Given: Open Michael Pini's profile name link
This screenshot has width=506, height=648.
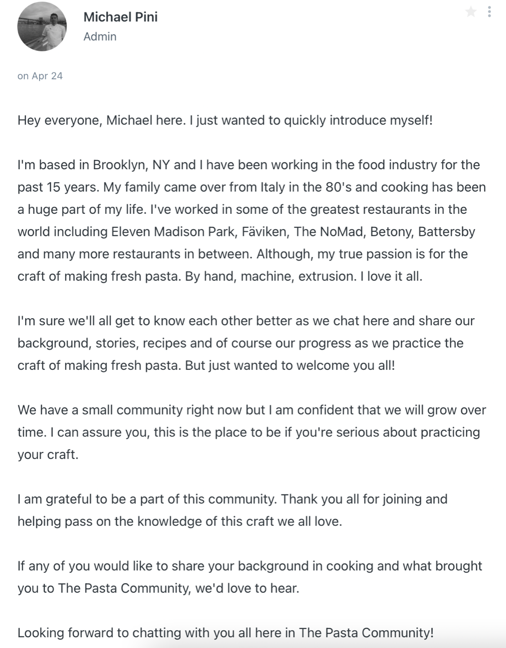Looking at the screenshot, I should (120, 17).
